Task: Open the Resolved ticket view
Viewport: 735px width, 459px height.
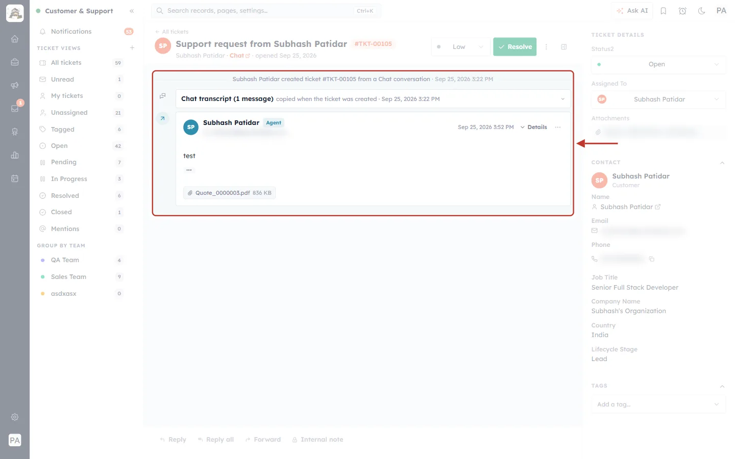Action: pos(81,196)
